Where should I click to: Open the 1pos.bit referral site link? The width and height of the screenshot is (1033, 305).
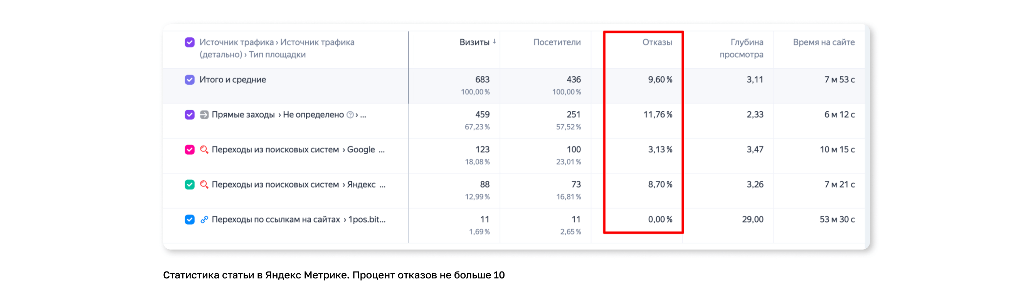[367, 219]
